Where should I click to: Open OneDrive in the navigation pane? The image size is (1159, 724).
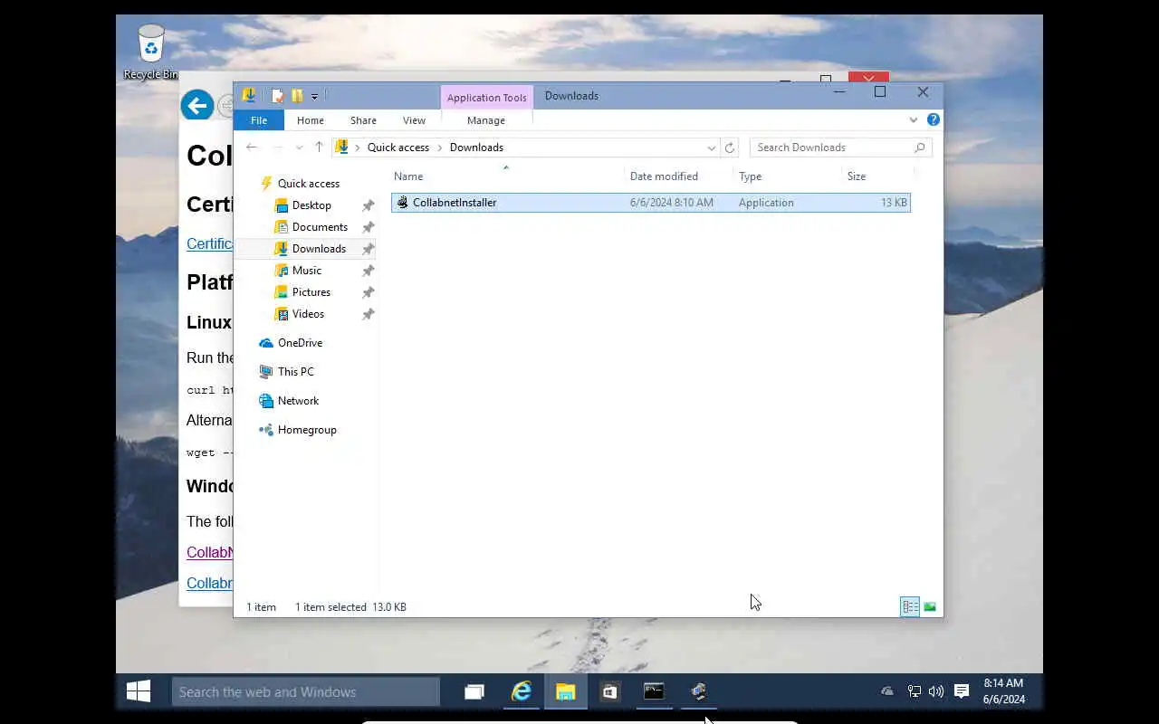pos(300,343)
